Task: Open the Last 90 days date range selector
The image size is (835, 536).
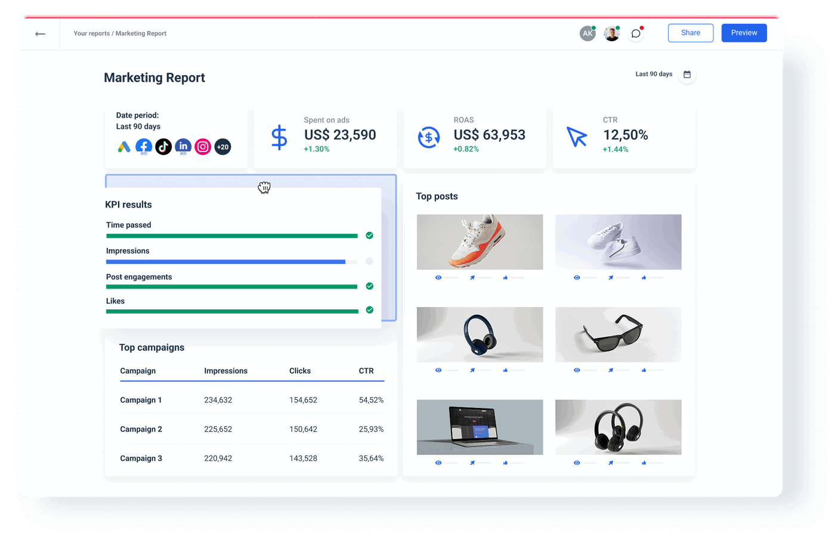Action: (653, 74)
